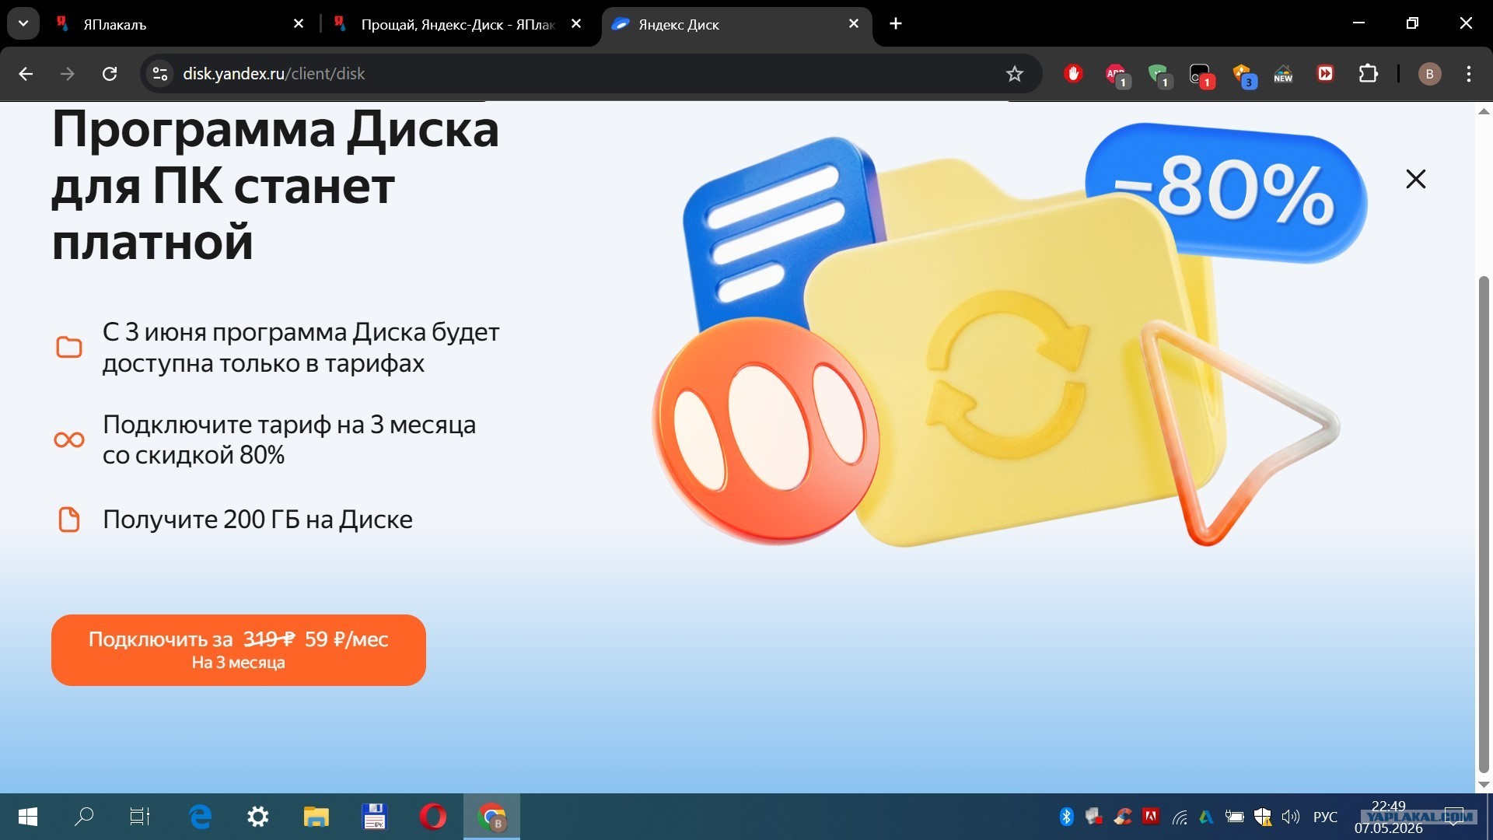
Task: Launch Microsoft Edge from taskbar
Action: pos(201,817)
